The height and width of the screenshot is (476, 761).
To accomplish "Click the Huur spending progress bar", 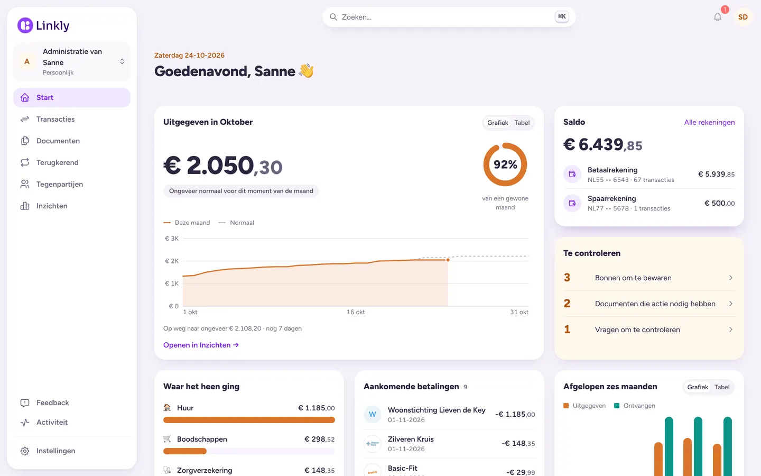I will pyautogui.click(x=249, y=420).
